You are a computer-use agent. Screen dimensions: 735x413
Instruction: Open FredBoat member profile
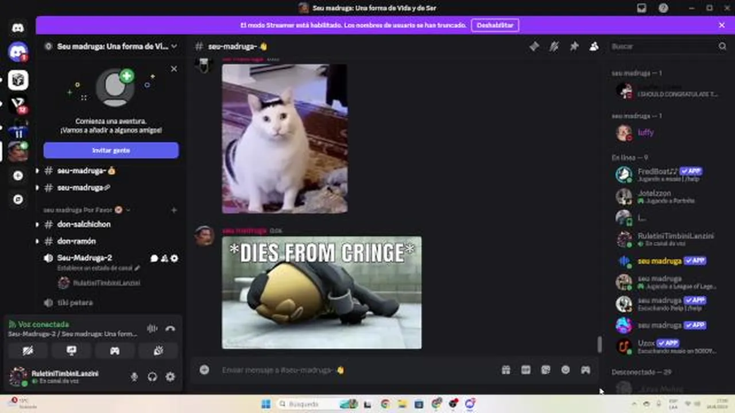(667, 174)
